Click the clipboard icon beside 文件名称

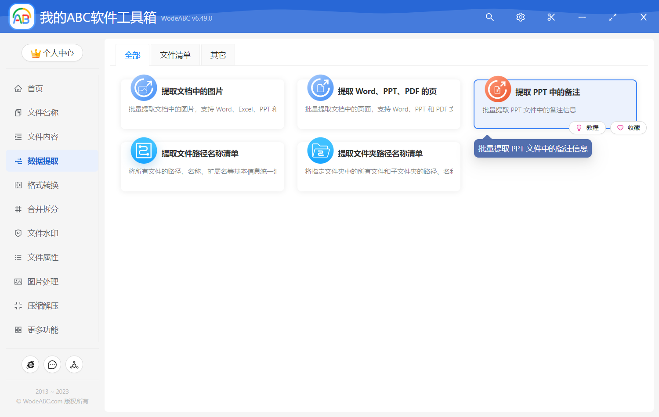[18, 113]
